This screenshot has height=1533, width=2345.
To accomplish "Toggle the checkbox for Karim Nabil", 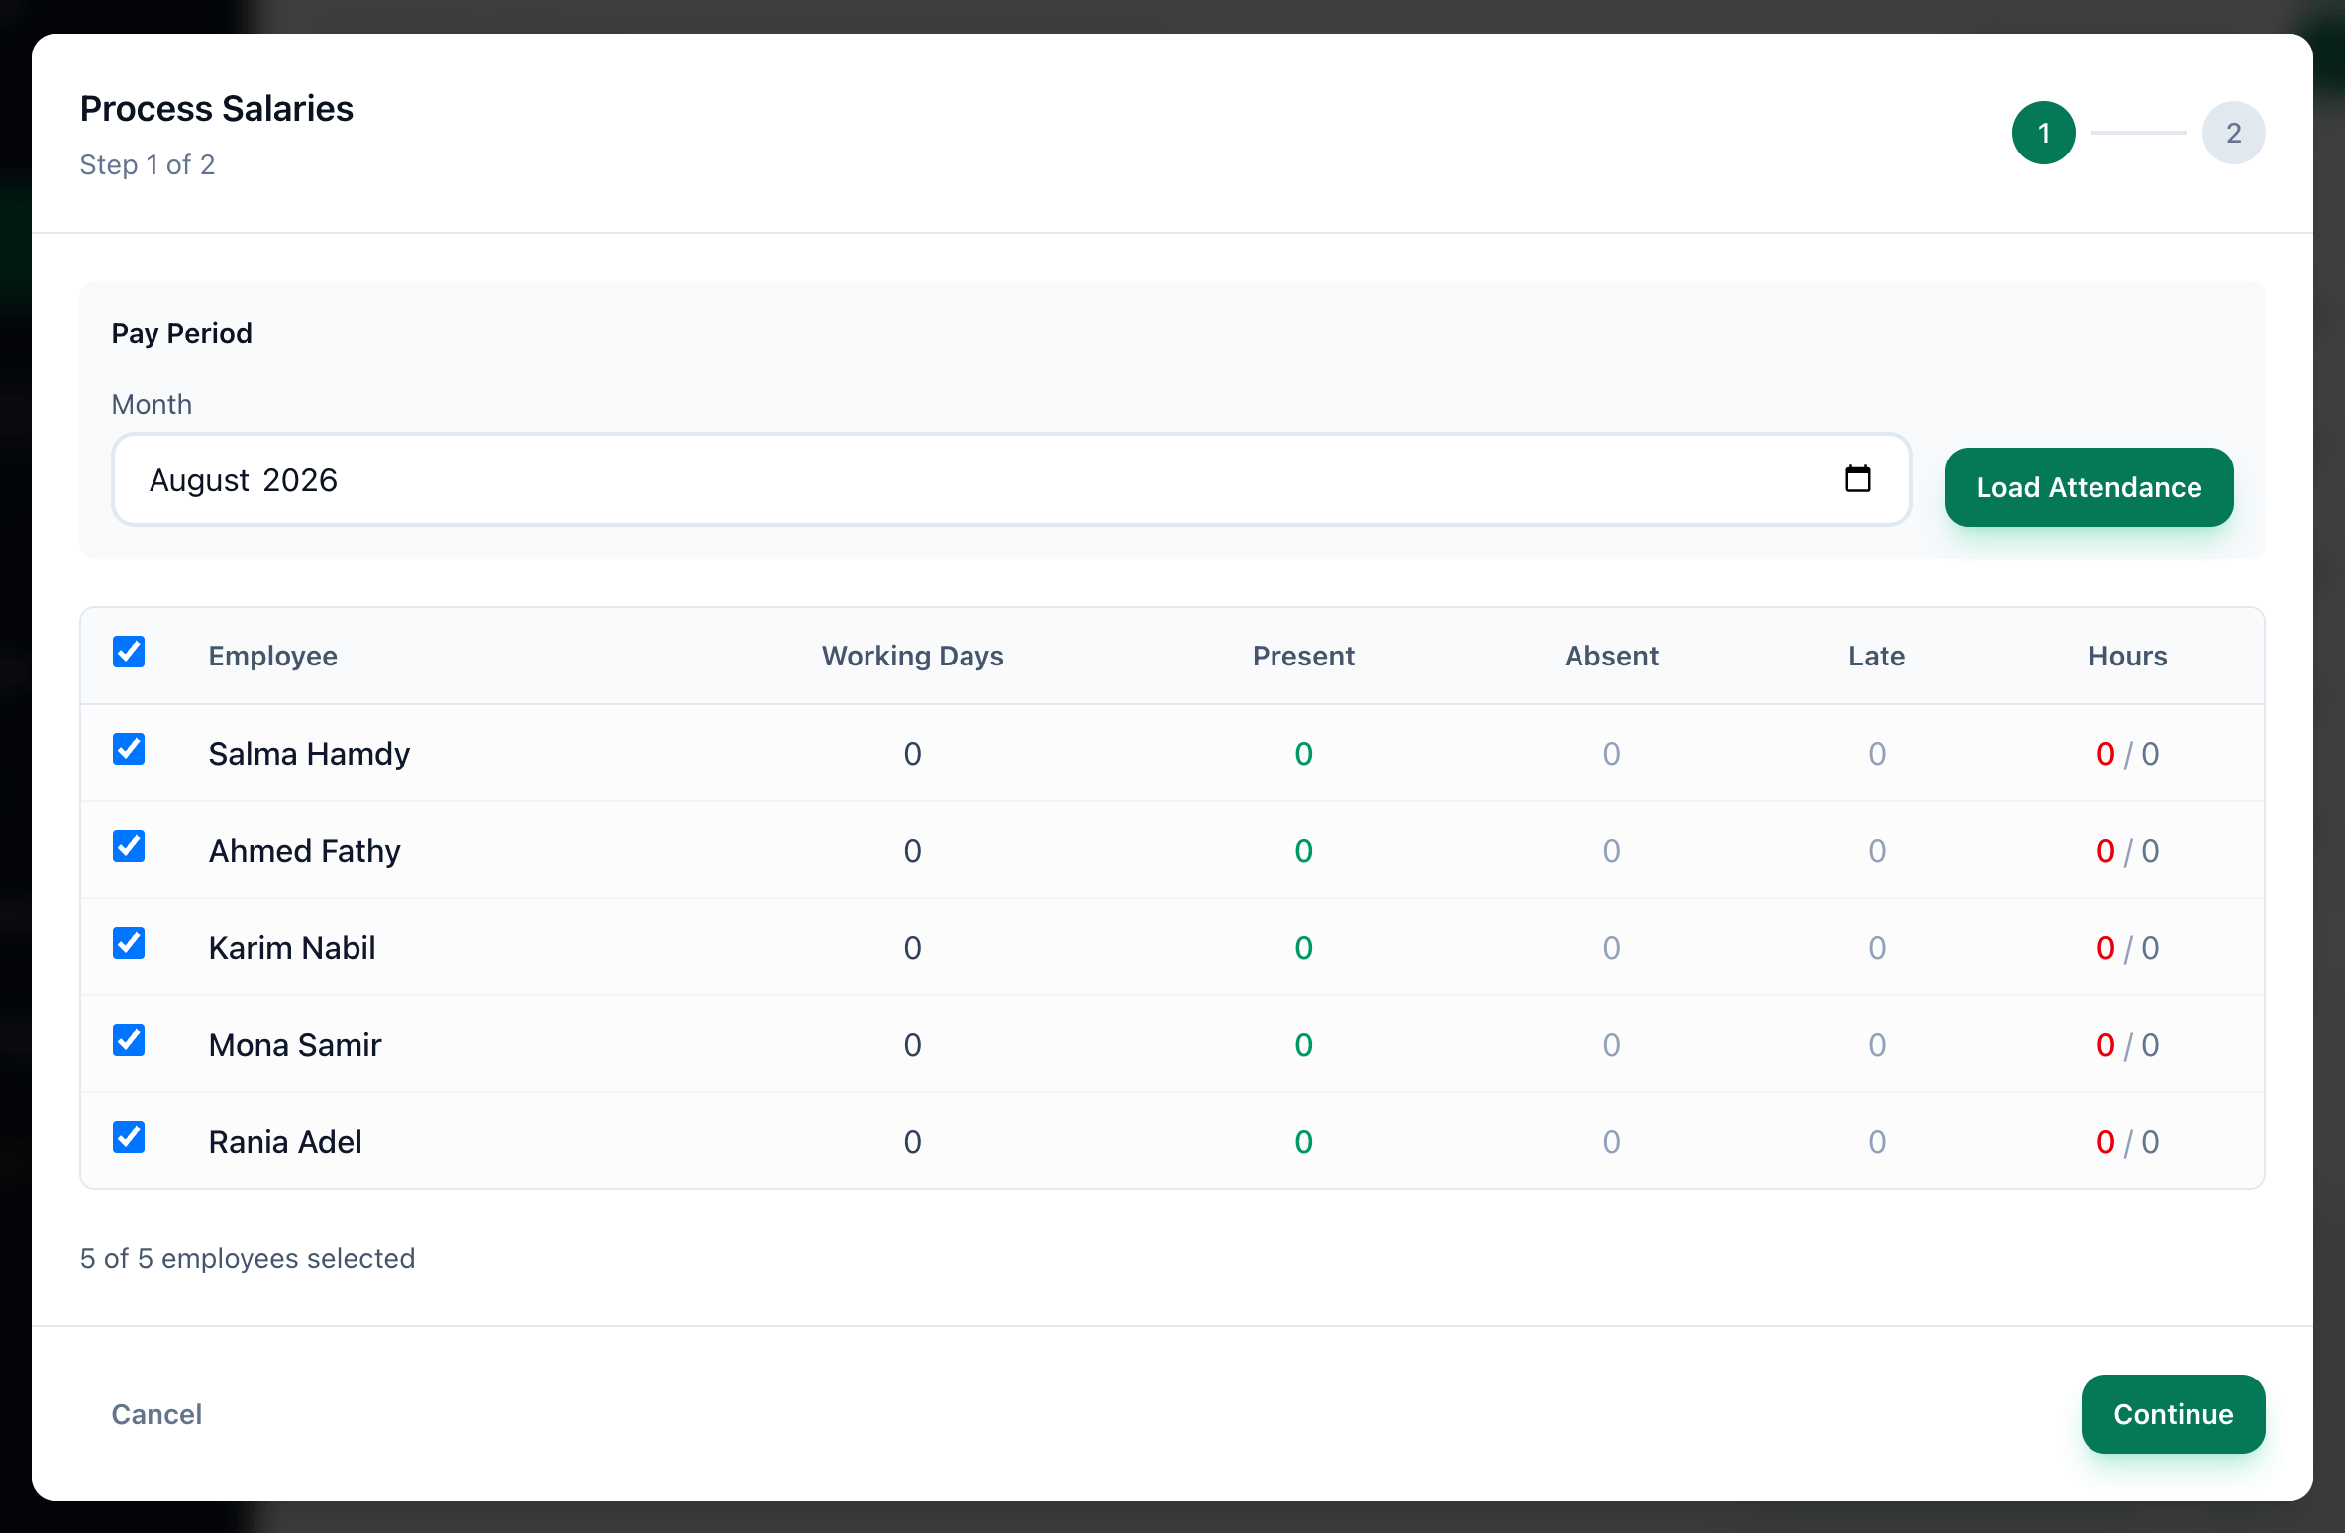I will (129, 943).
